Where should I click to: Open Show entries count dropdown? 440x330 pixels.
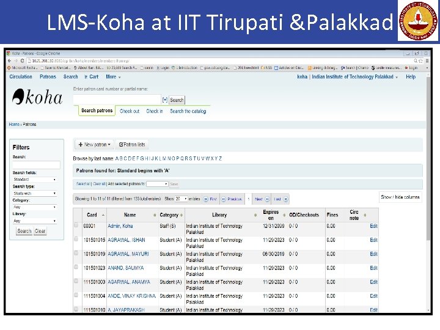point(181,199)
